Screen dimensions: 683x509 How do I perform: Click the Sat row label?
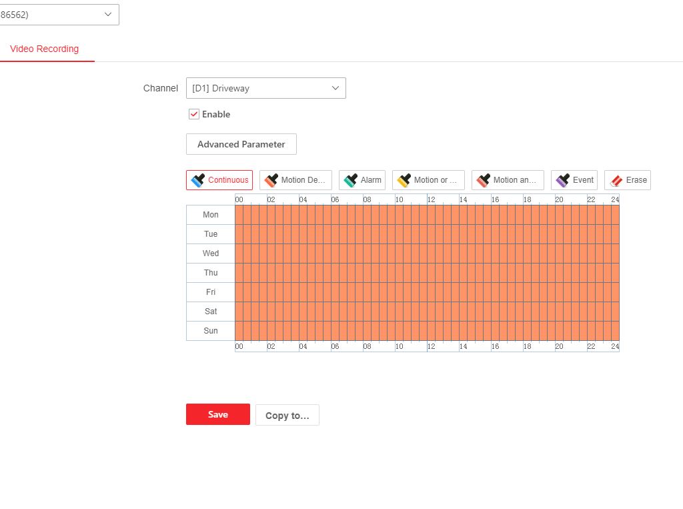[x=211, y=312]
